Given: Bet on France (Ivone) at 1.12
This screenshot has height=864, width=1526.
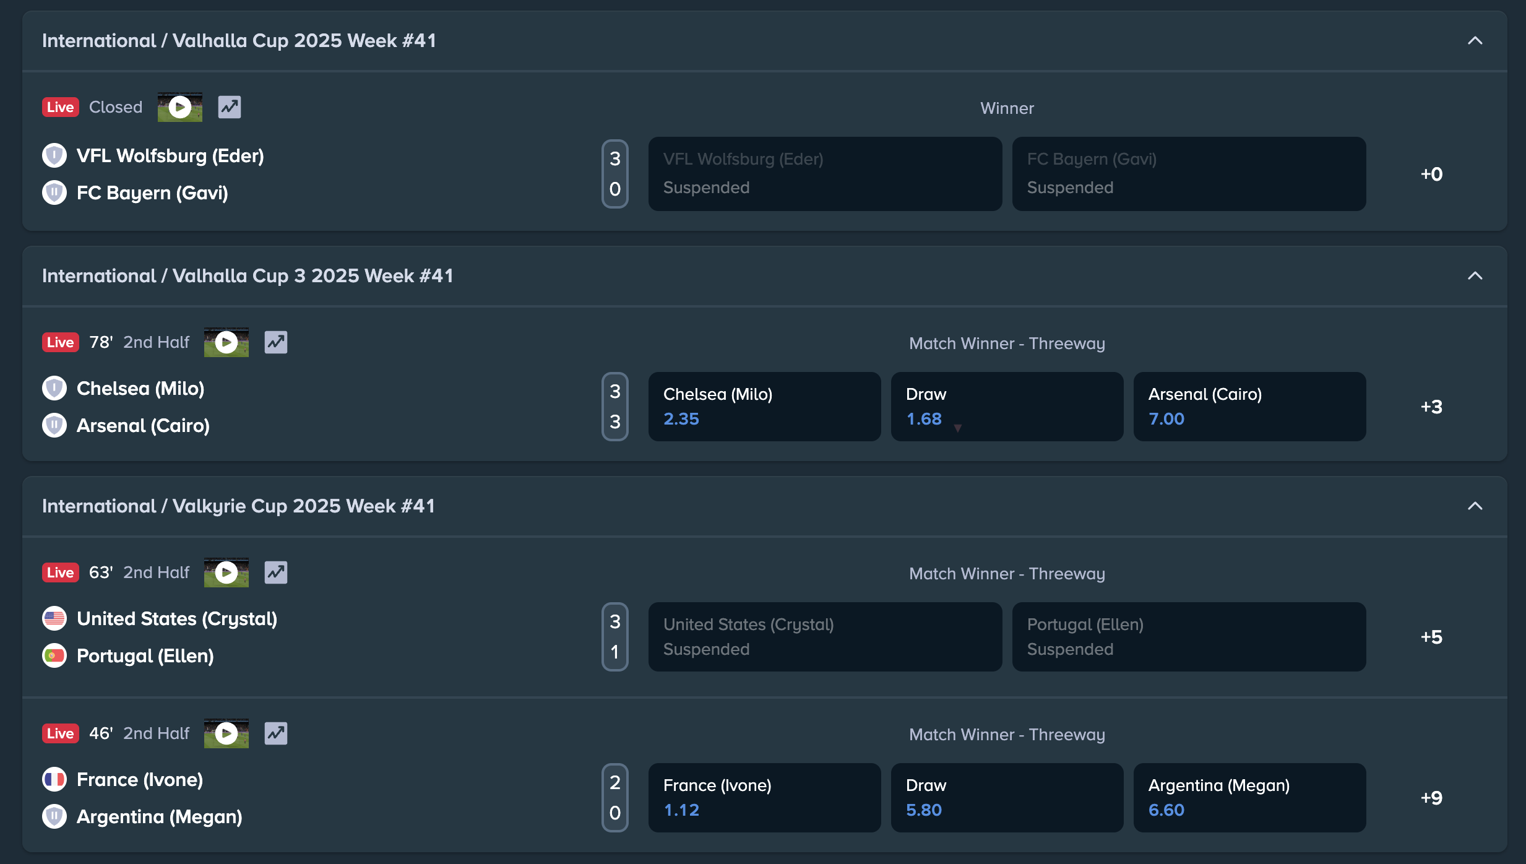Looking at the screenshot, I should 764,798.
